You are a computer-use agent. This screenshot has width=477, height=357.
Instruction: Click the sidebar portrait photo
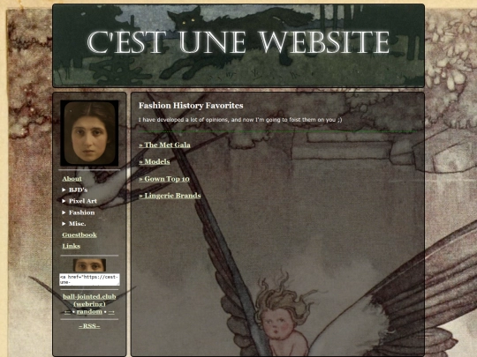click(x=89, y=133)
